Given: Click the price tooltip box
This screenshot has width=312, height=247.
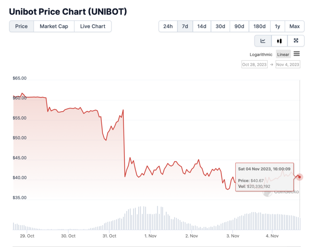Looking at the screenshot, I should point(264,177).
